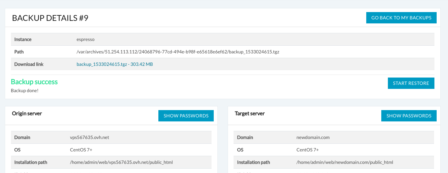Click the green Backup success status
448x173 pixels.
(x=34, y=82)
